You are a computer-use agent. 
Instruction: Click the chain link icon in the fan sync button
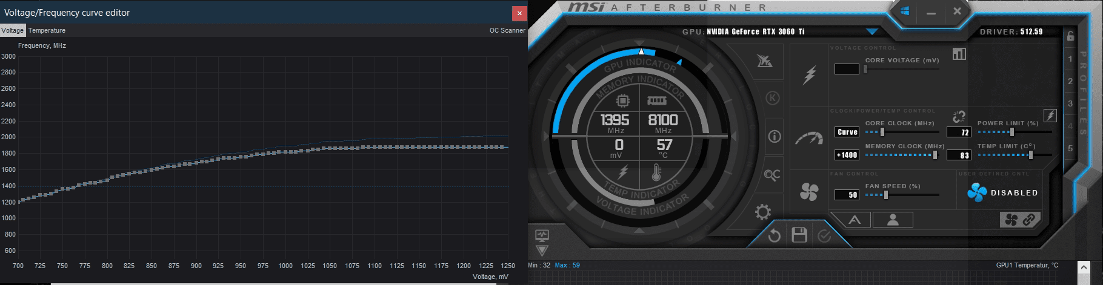click(x=1029, y=220)
